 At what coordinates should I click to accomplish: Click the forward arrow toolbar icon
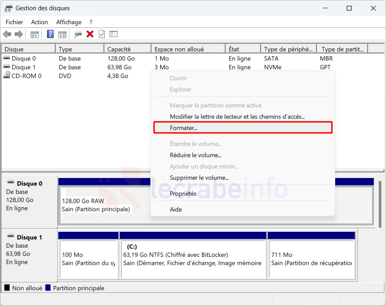tap(18, 34)
